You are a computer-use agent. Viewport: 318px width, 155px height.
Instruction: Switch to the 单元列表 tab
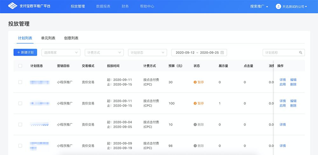coord(48,38)
